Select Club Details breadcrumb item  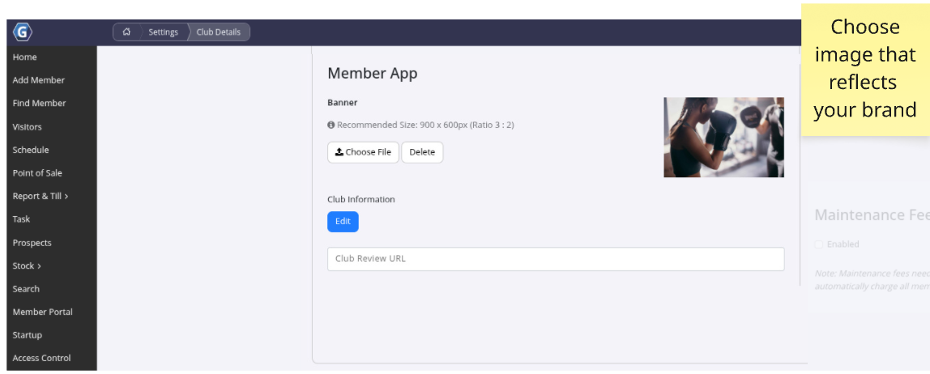tap(219, 32)
